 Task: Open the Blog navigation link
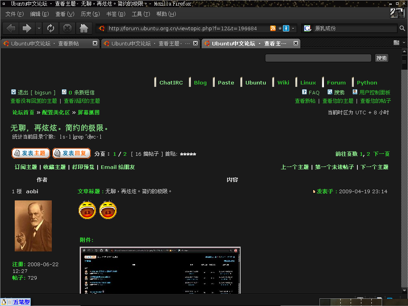[x=200, y=82]
